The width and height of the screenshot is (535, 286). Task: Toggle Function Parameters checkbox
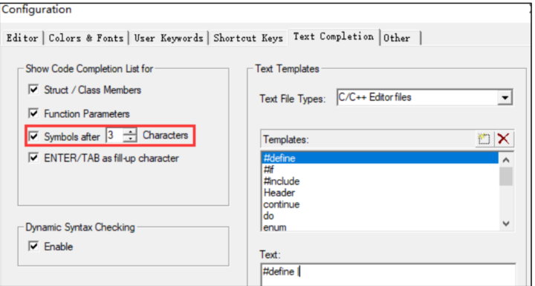(33, 113)
